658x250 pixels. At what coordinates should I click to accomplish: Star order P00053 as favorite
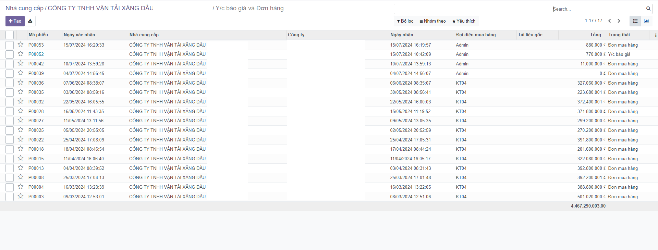[x=21, y=45]
